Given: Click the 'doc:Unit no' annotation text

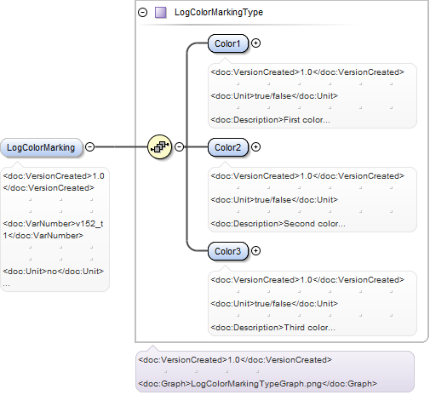Looking at the screenshot, I should 54,272.
